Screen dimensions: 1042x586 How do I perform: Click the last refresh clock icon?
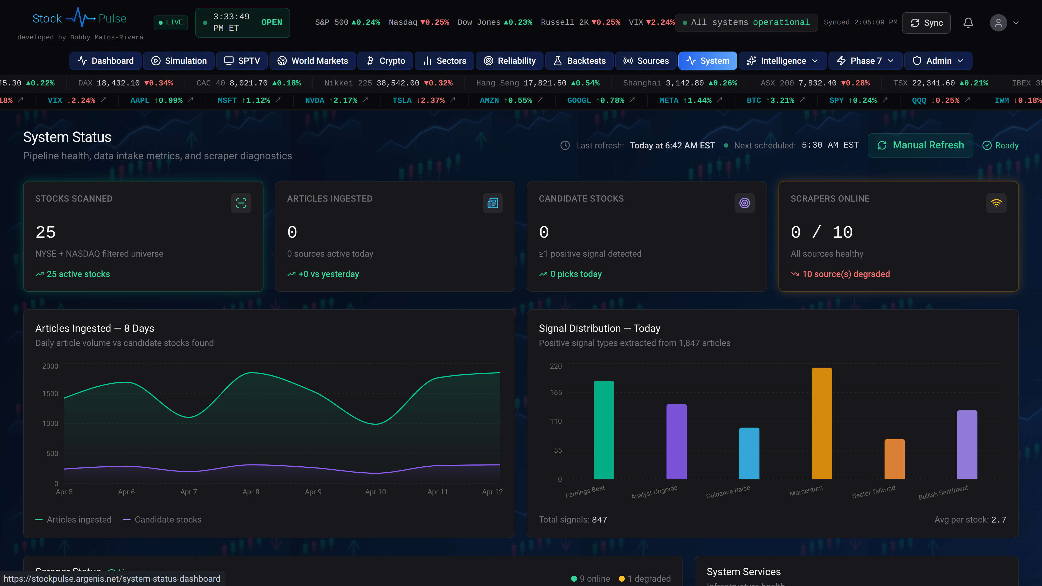click(x=565, y=145)
